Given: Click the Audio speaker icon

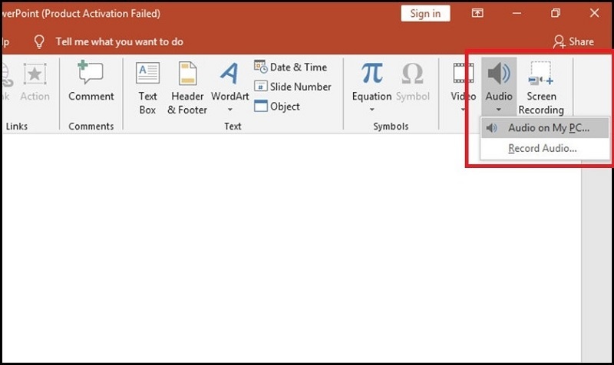Looking at the screenshot, I should (x=499, y=74).
